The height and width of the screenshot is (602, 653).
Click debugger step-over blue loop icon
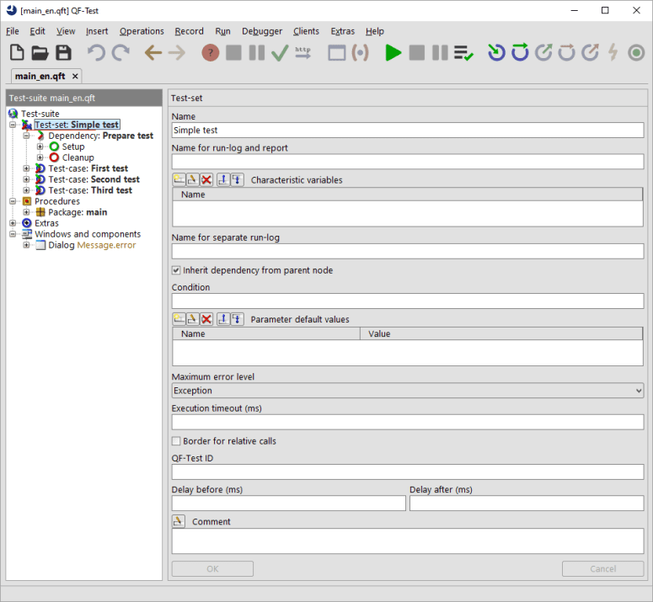520,53
